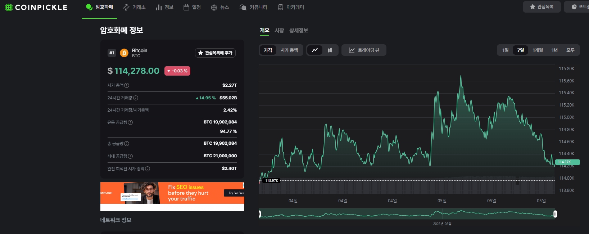Screen dimensions: 589x234
Task: Click the 115.80K y-axis label
Action: point(566,69)
